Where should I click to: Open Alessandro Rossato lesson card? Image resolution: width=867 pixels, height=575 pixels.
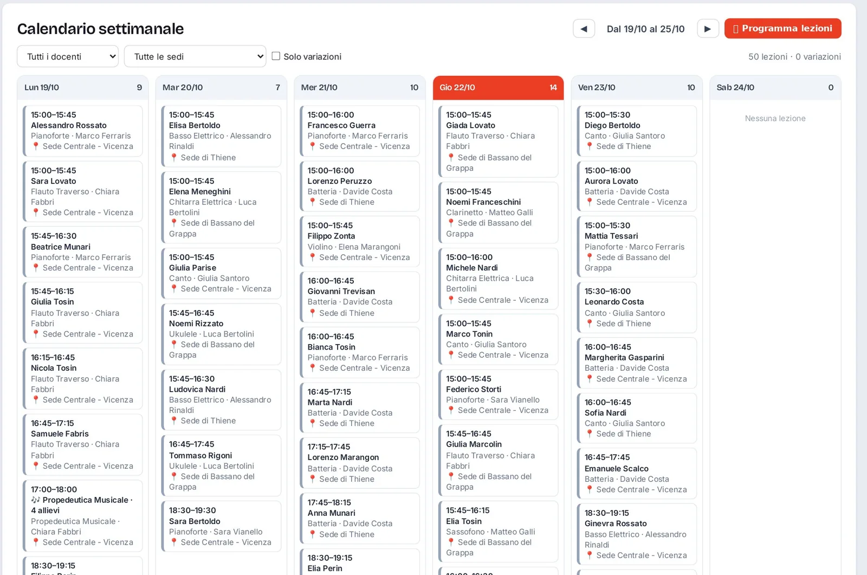coord(83,131)
